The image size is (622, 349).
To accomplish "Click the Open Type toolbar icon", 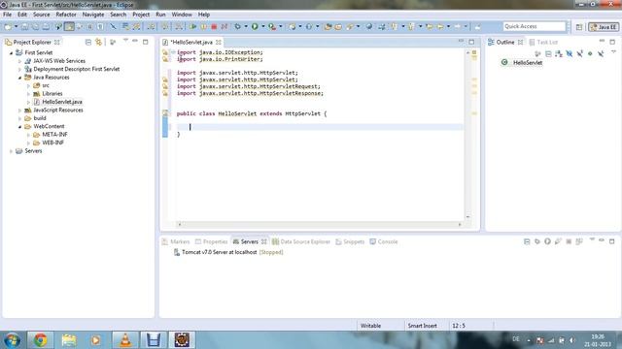I will coord(328,26).
